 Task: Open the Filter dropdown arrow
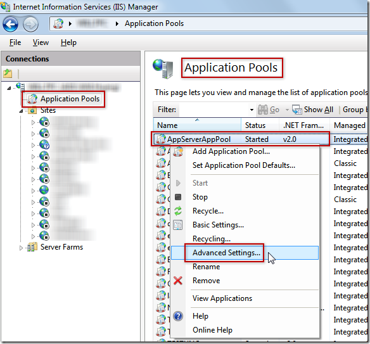252,110
